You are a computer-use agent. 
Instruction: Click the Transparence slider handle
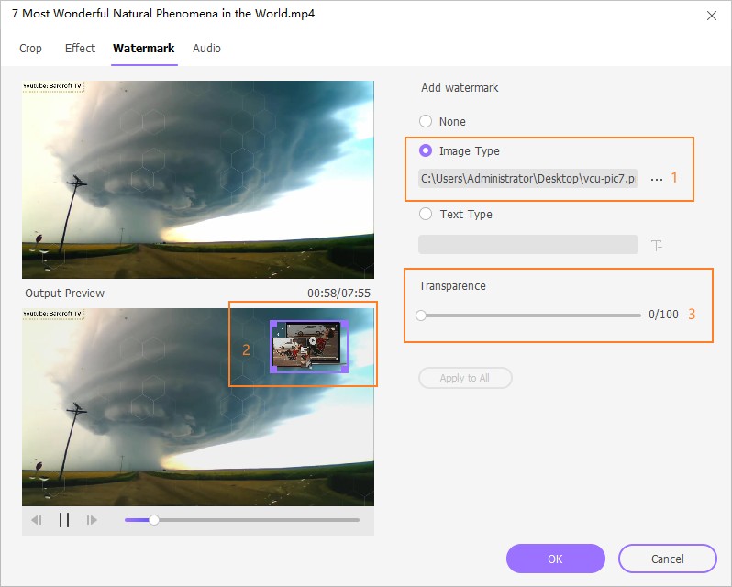pyautogui.click(x=421, y=315)
